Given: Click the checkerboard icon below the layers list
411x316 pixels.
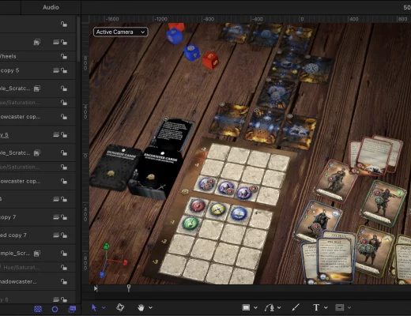Looking at the screenshot, I should click(38, 309).
